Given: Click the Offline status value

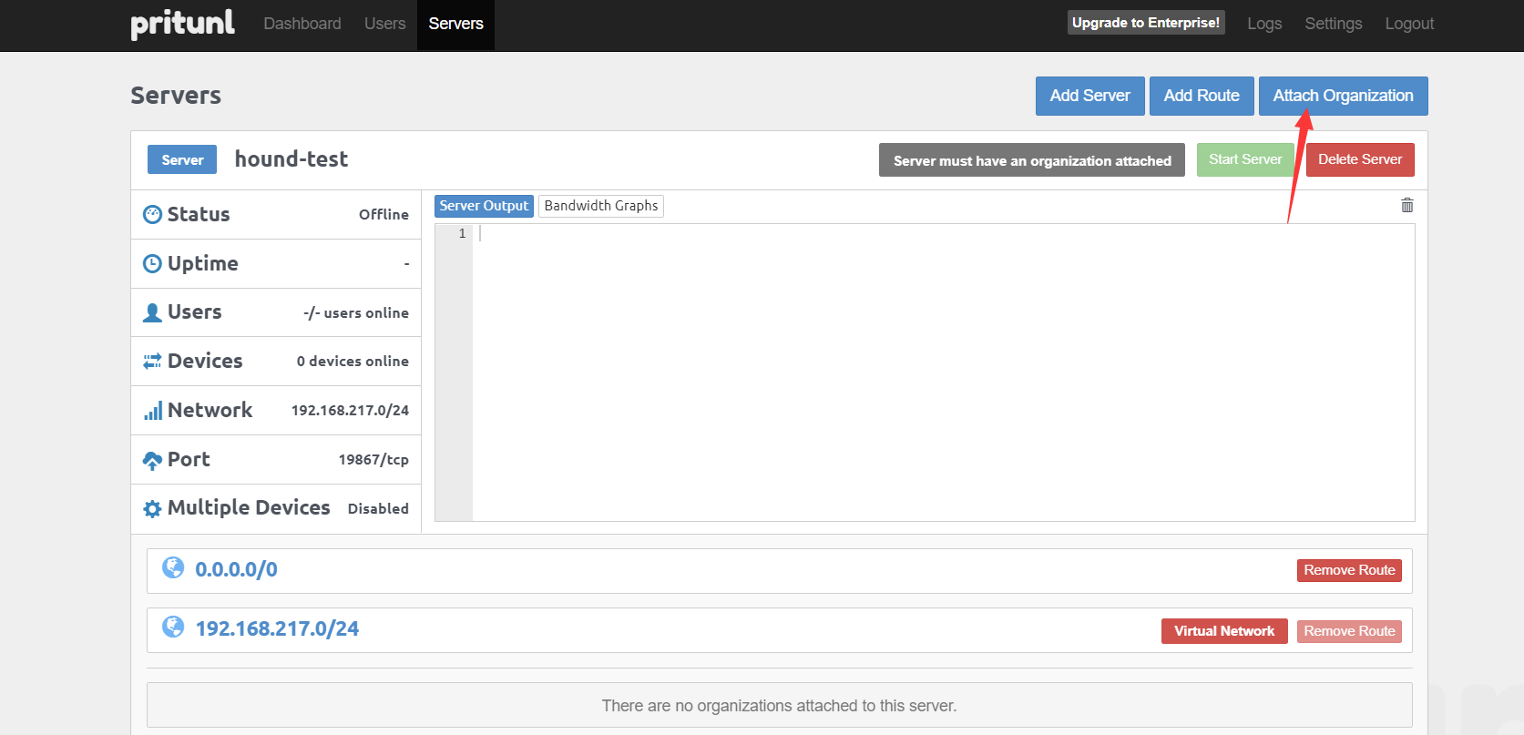Looking at the screenshot, I should pos(384,215).
